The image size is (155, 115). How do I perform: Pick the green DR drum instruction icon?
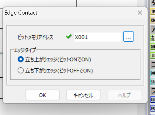click(153, 47)
